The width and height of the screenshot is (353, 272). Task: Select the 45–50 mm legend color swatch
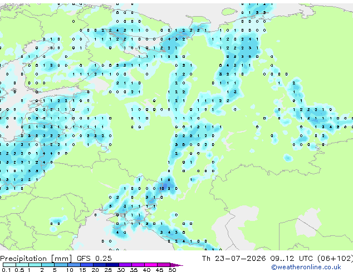tap(164, 265)
